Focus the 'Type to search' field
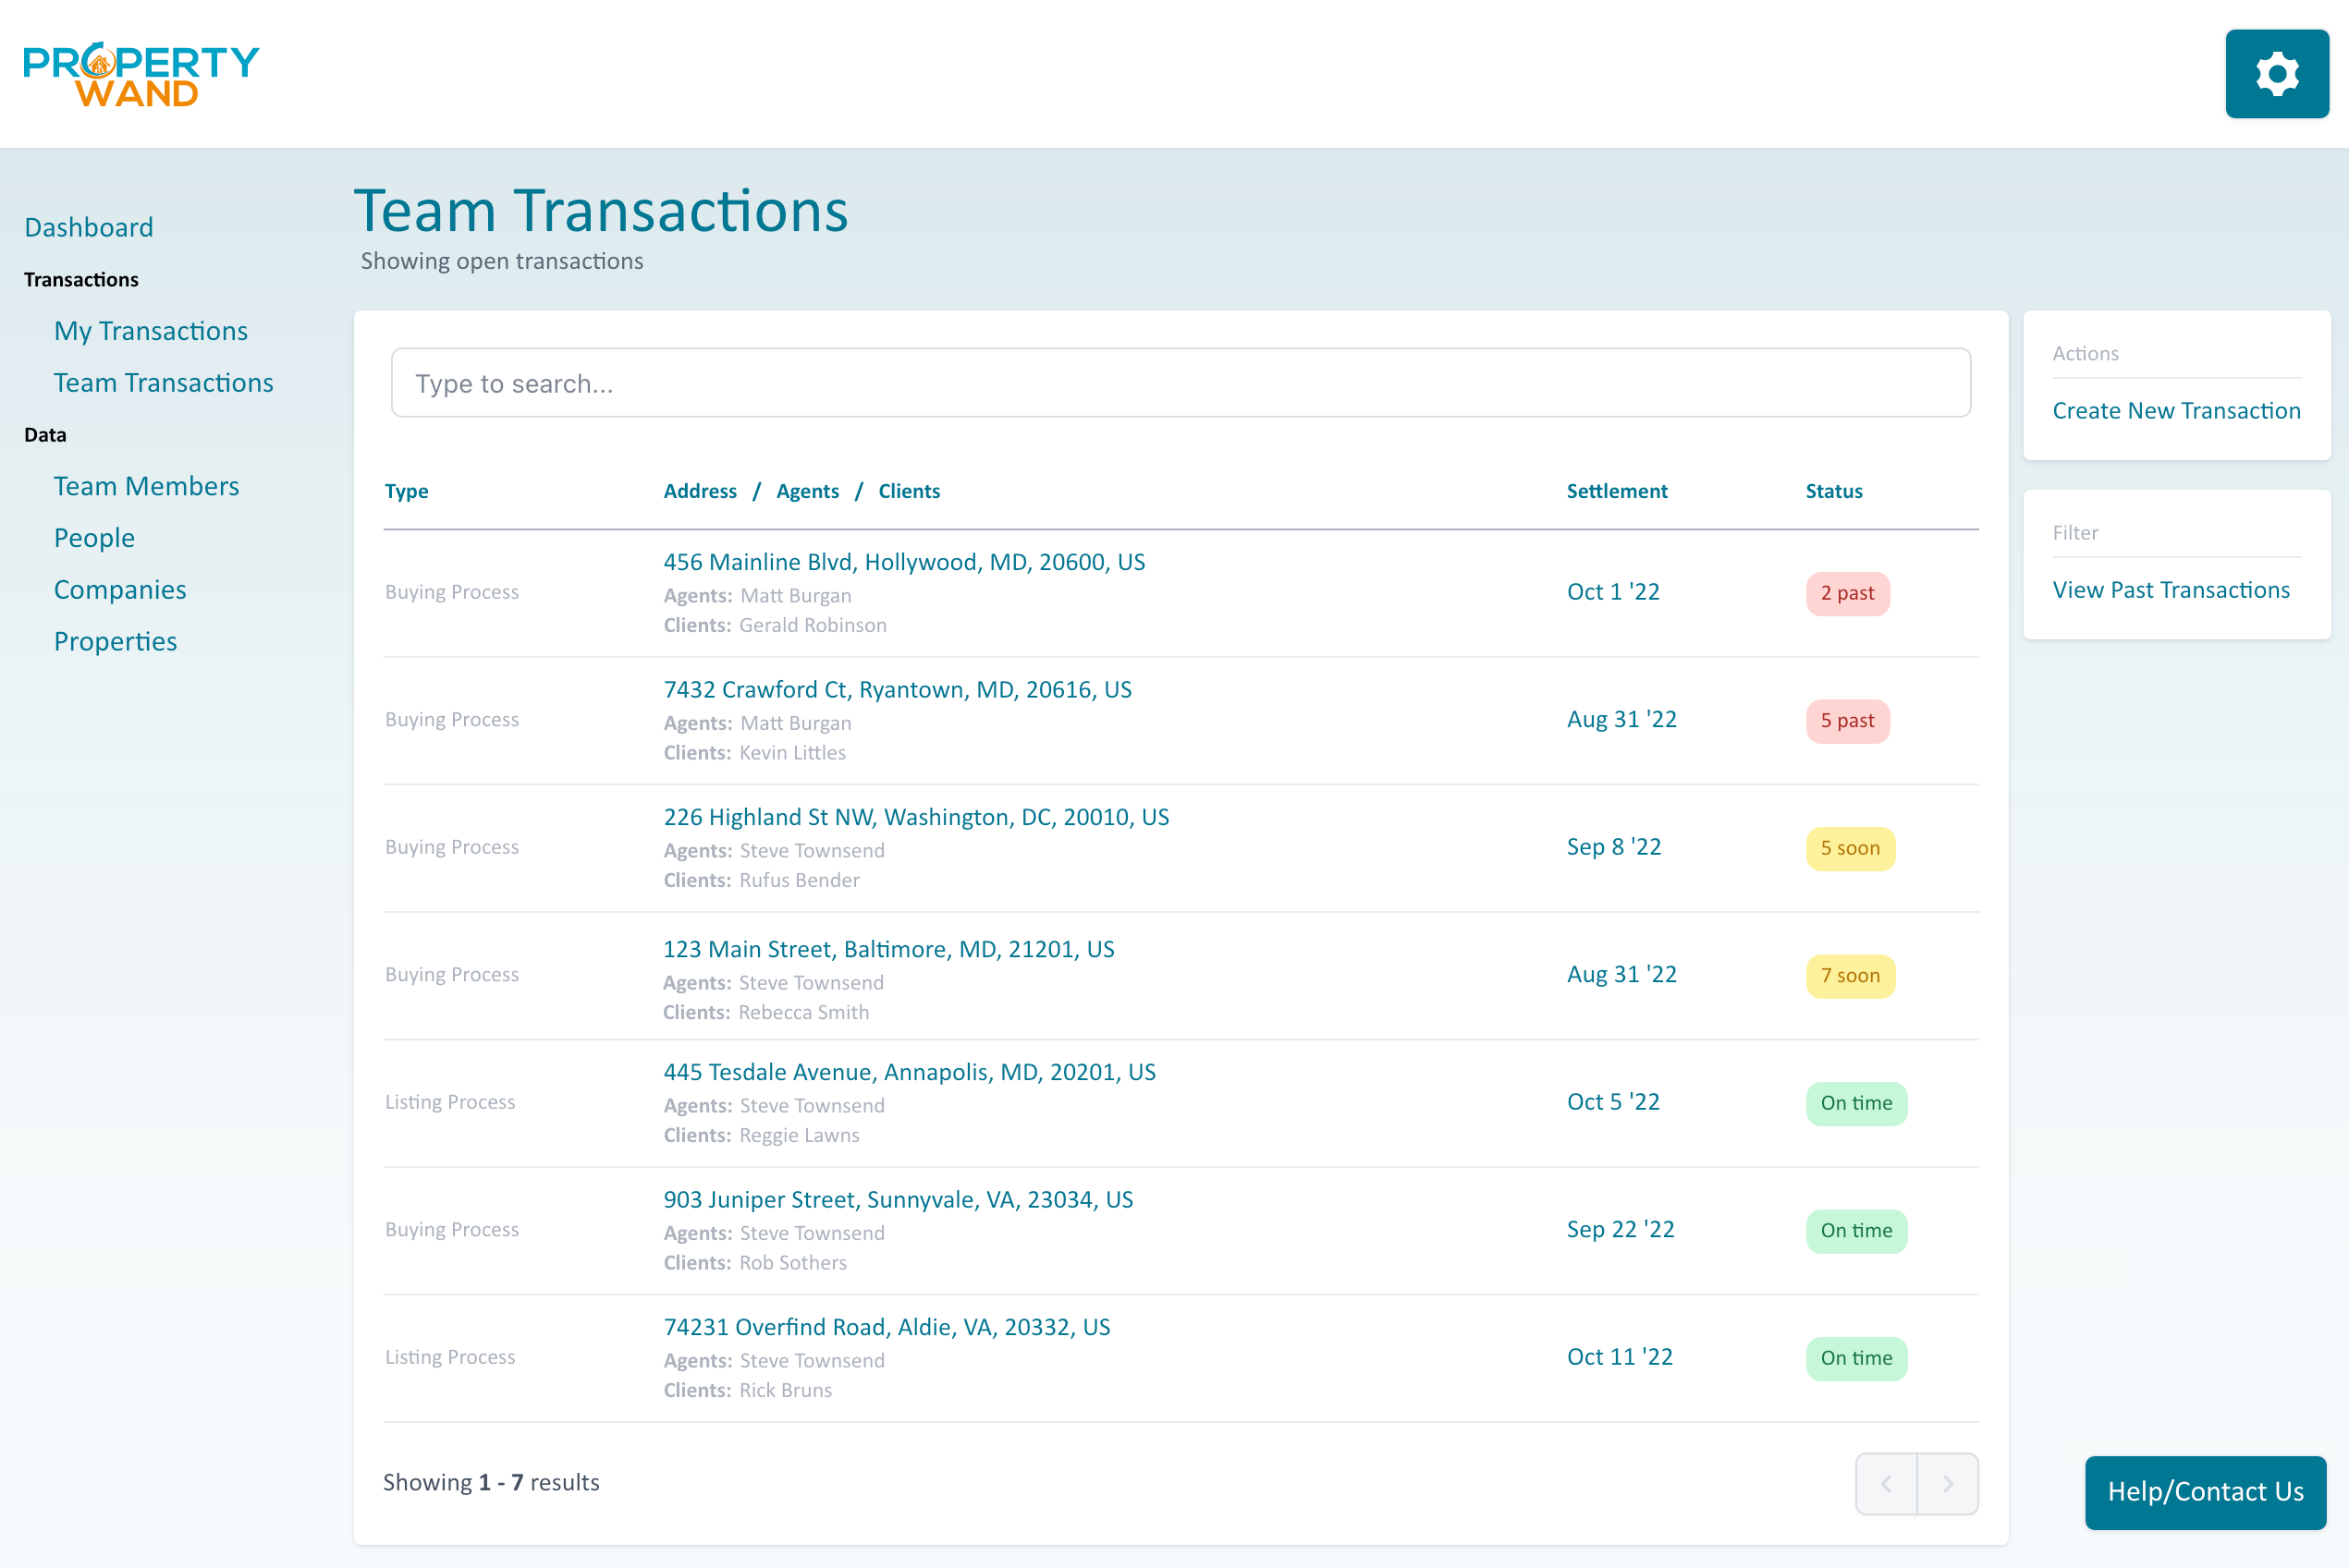The width and height of the screenshot is (2349, 1568). [1181, 383]
